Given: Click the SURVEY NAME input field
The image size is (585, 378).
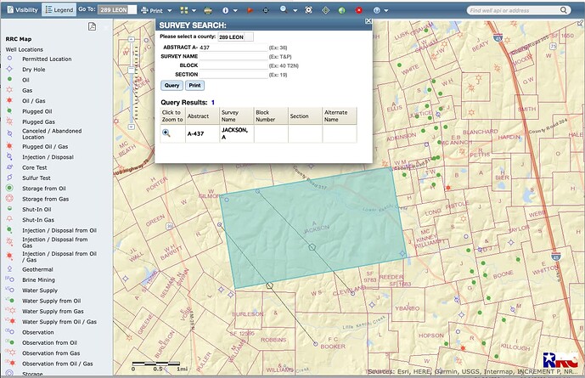Looking at the screenshot, I should (x=233, y=56).
